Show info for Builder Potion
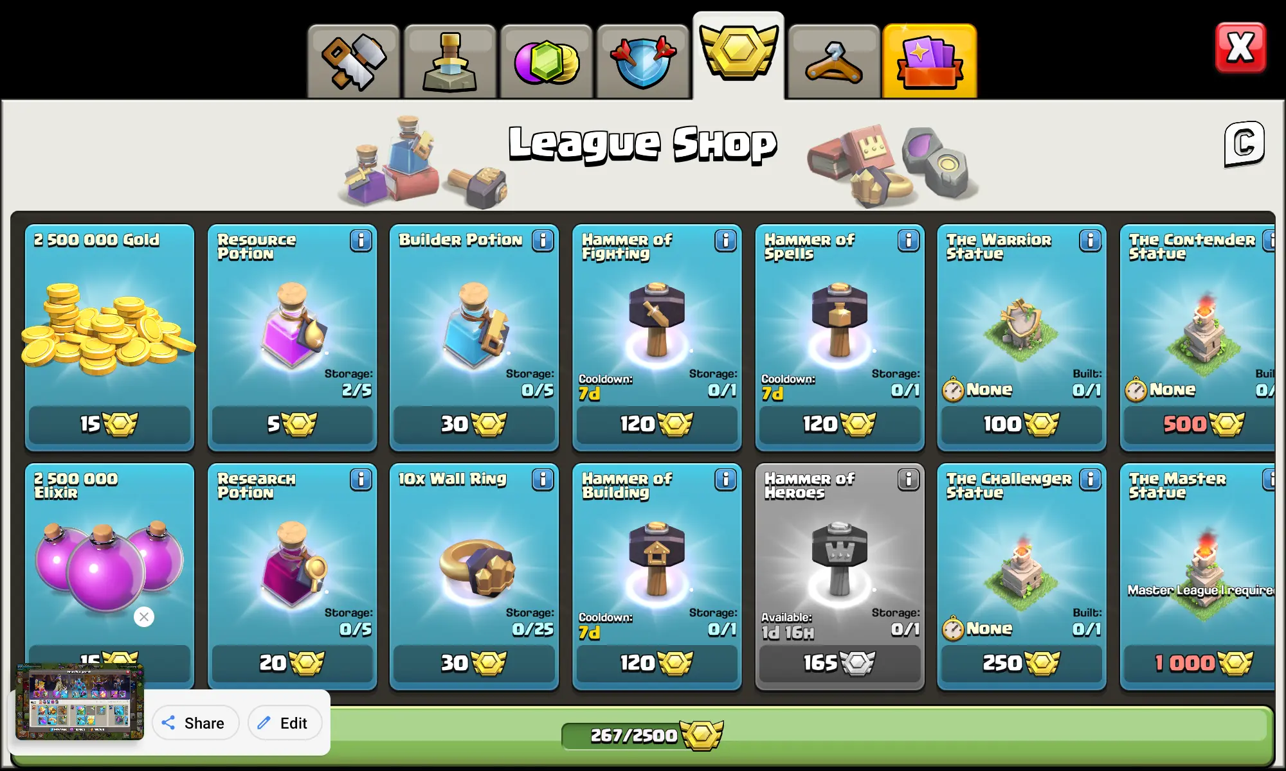 tap(543, 240)
